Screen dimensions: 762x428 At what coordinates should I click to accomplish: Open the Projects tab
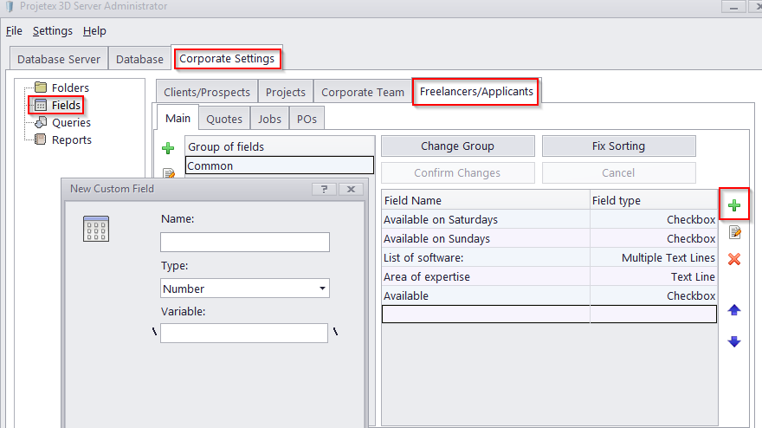tap(286, 92)
